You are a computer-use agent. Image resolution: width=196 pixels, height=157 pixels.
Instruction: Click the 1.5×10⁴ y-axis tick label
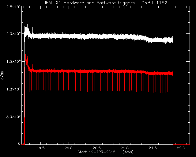pos(13,61)
